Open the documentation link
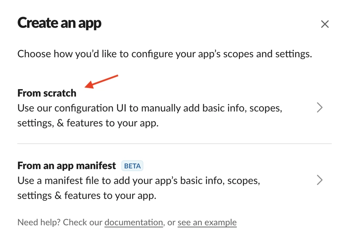The width and height of the screenshot is (349, 248). [x=133, y=222]
